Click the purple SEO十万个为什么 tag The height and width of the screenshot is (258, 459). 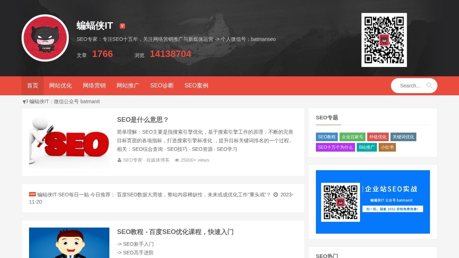(335, 147)
